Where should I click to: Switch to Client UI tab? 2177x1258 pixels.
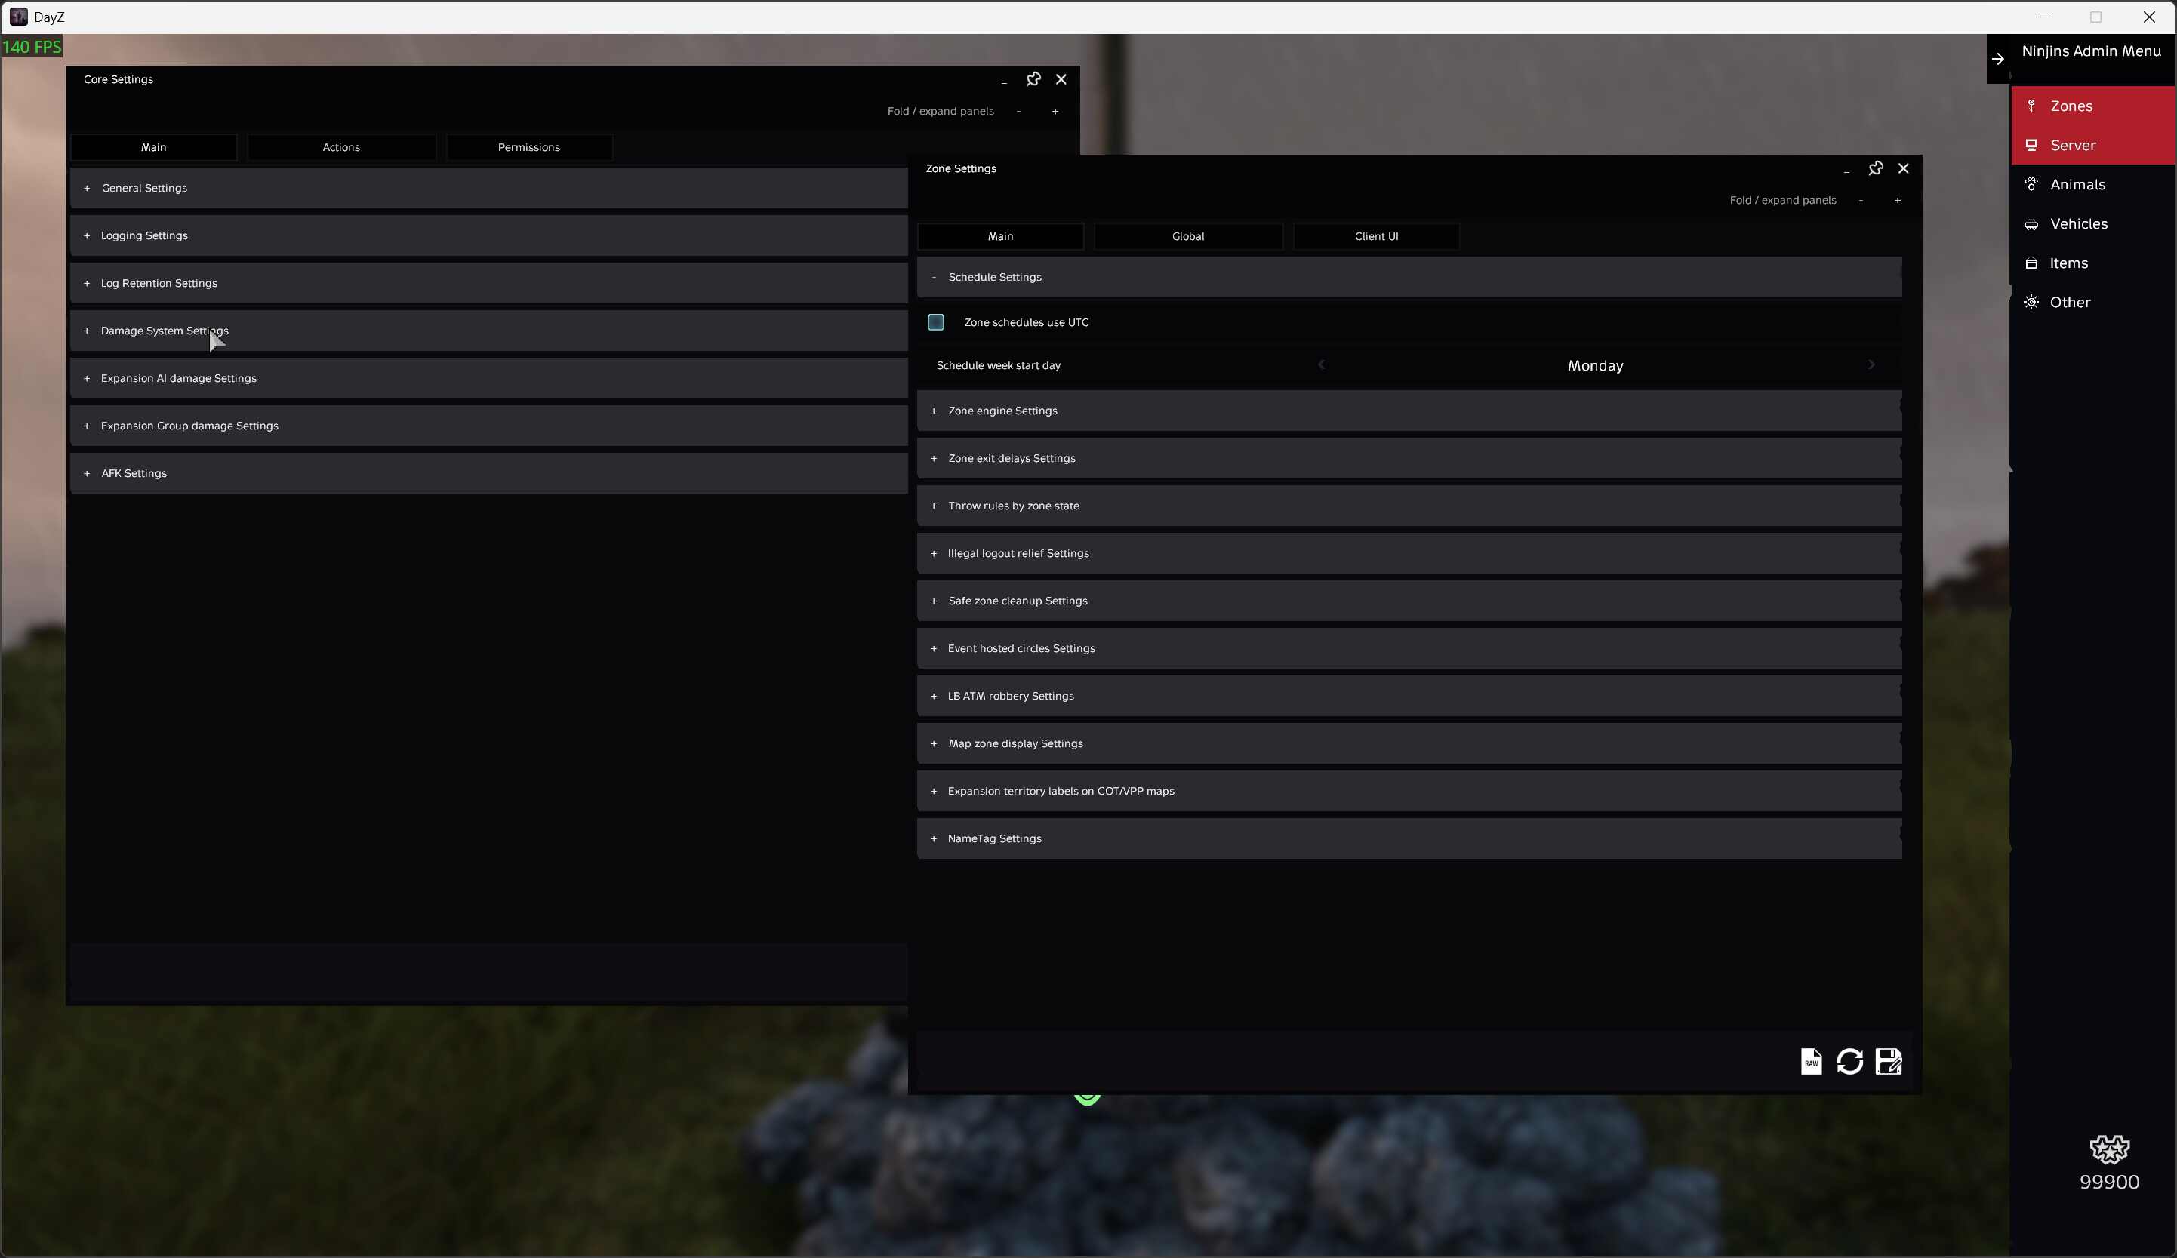[x=1376, y=236]
